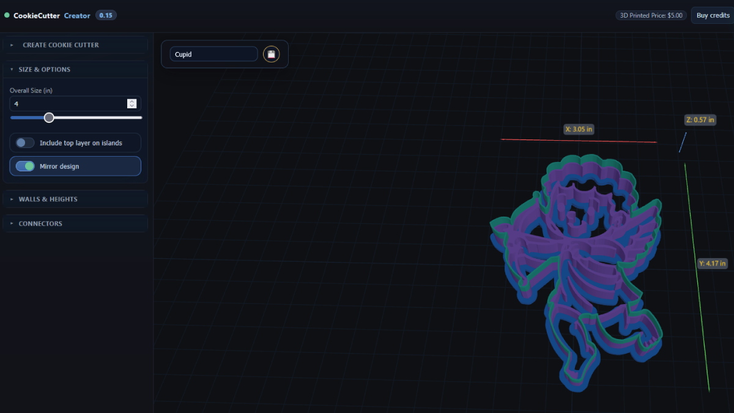The height and width of the screenshot is (413, 734).
Task: Click the 3D Printed Price $5.00 chip
Action: click(x=651, y=15)
